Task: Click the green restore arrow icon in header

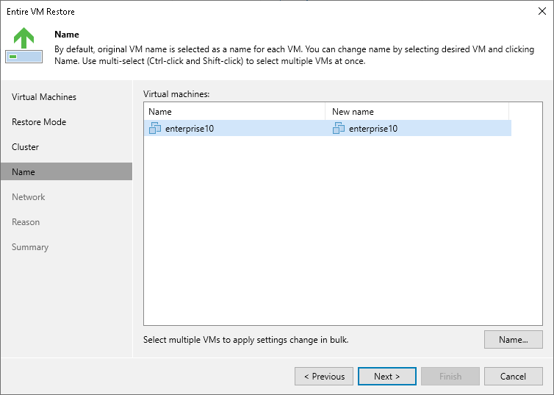Action: (x=24, y=46)
